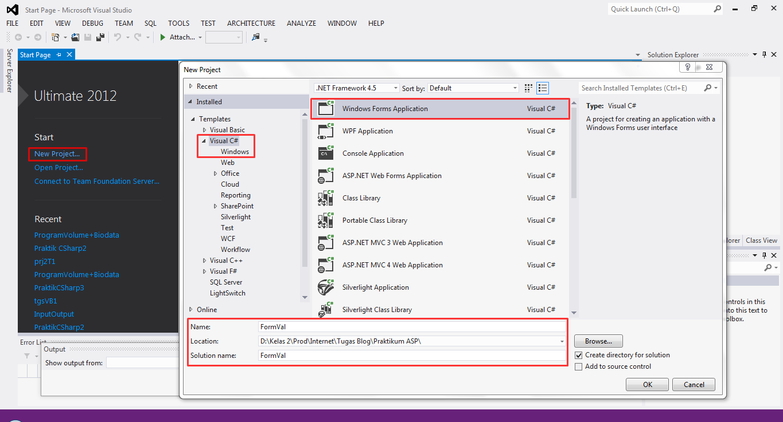Click the New Project dialog help button
This screenshot has height=422, width=783.
pyautogui.click(x=686, y=67)
